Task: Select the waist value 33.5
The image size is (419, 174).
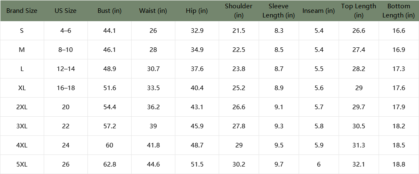Action: [x=153, y=88]
